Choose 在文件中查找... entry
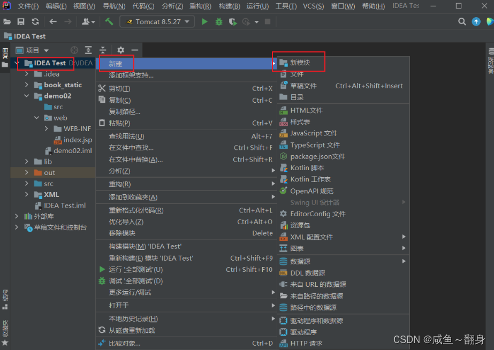Screen dimensions: 494x350 [186, 148]
